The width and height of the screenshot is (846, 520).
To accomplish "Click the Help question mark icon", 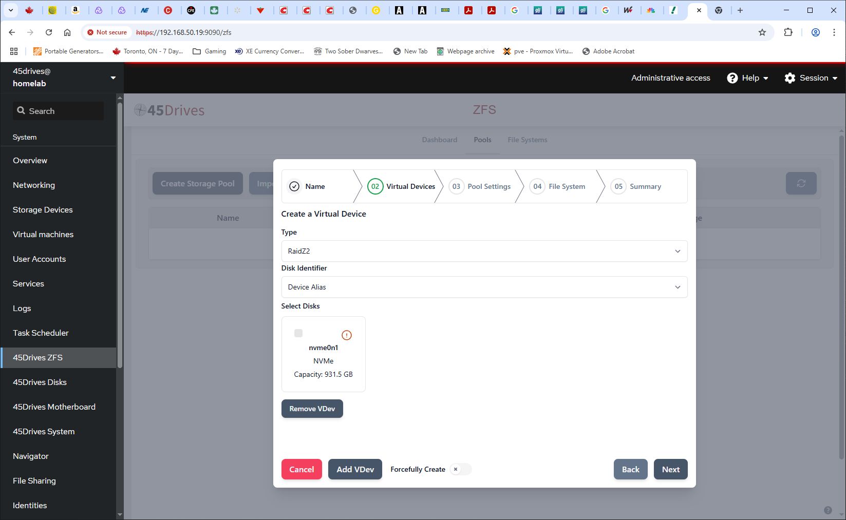I will point(732,78).
